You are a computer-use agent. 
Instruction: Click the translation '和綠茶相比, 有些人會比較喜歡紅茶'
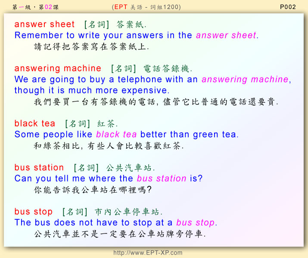pyautogui.click(x=109, y=146)
